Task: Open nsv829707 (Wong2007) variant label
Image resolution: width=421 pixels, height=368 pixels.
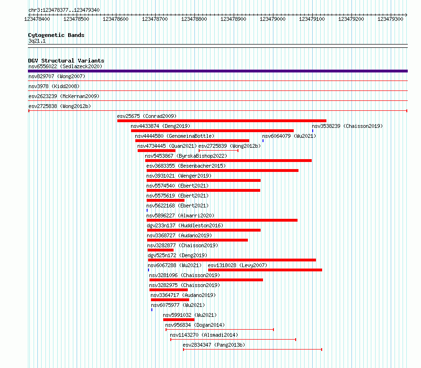Action: (57, 76)
